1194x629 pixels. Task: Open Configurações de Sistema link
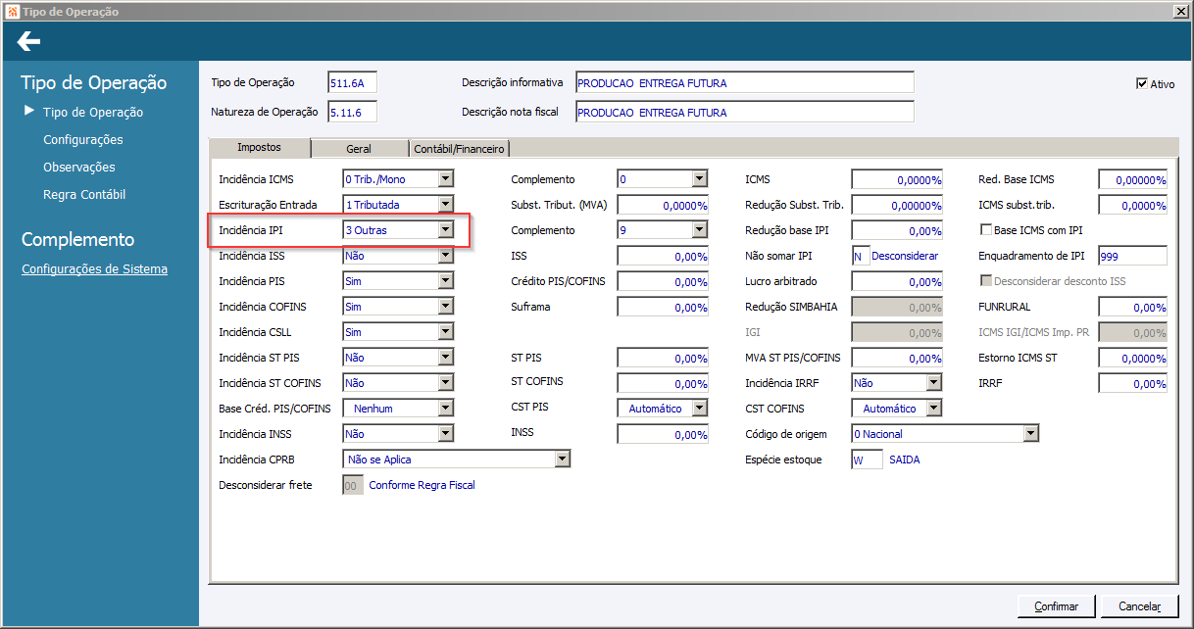(x=94, y=269)
